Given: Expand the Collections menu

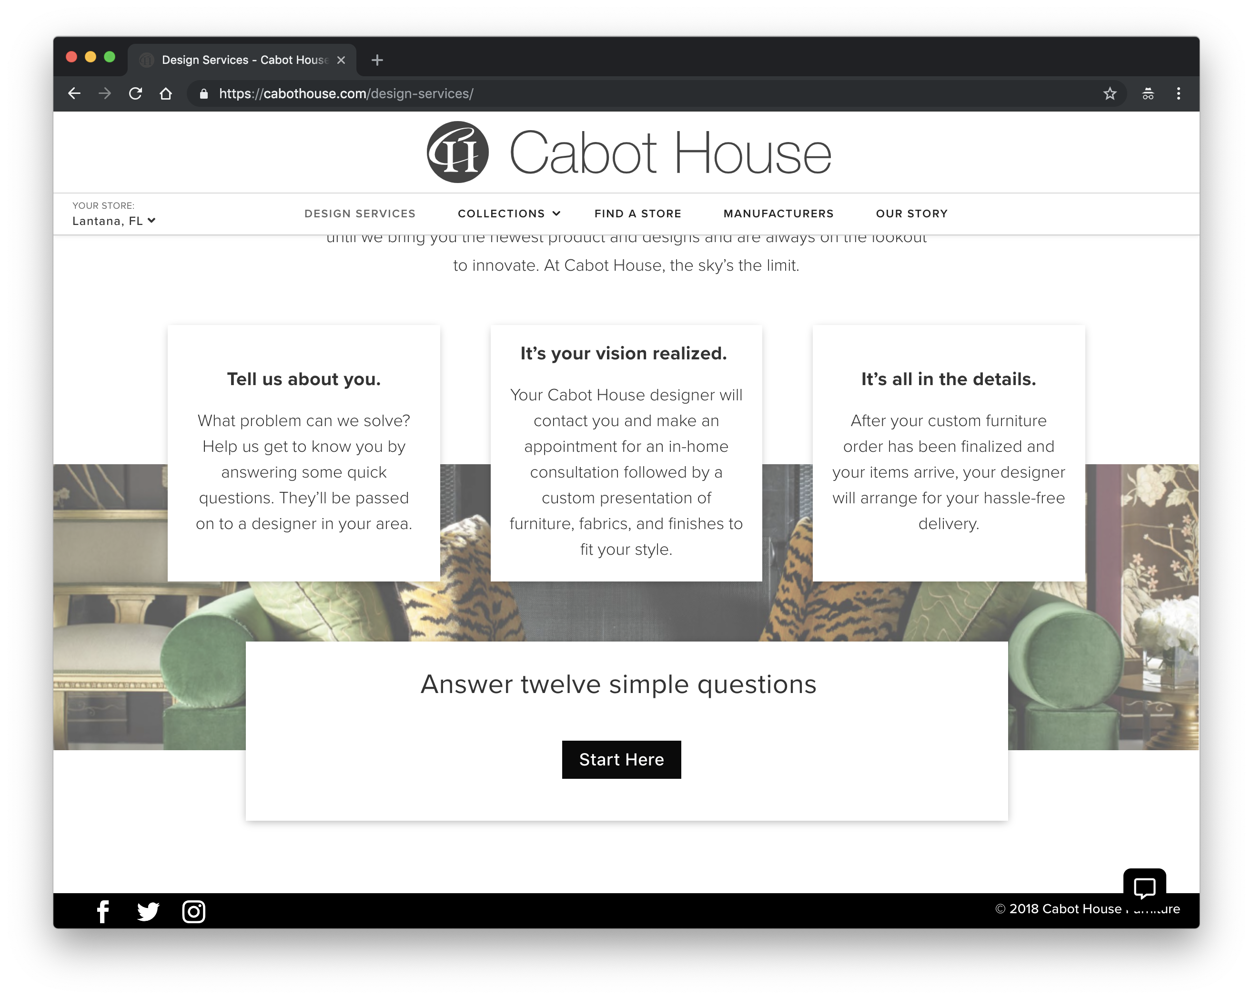Looking at the screenshot, I should pyautogui.click(x=509, y=214).
